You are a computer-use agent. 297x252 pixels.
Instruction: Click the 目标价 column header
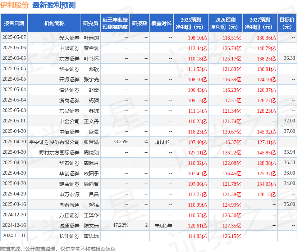click(x=287, y=23)
